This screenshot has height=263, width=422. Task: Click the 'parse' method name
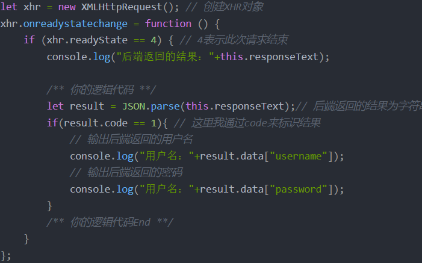point(165,107)
